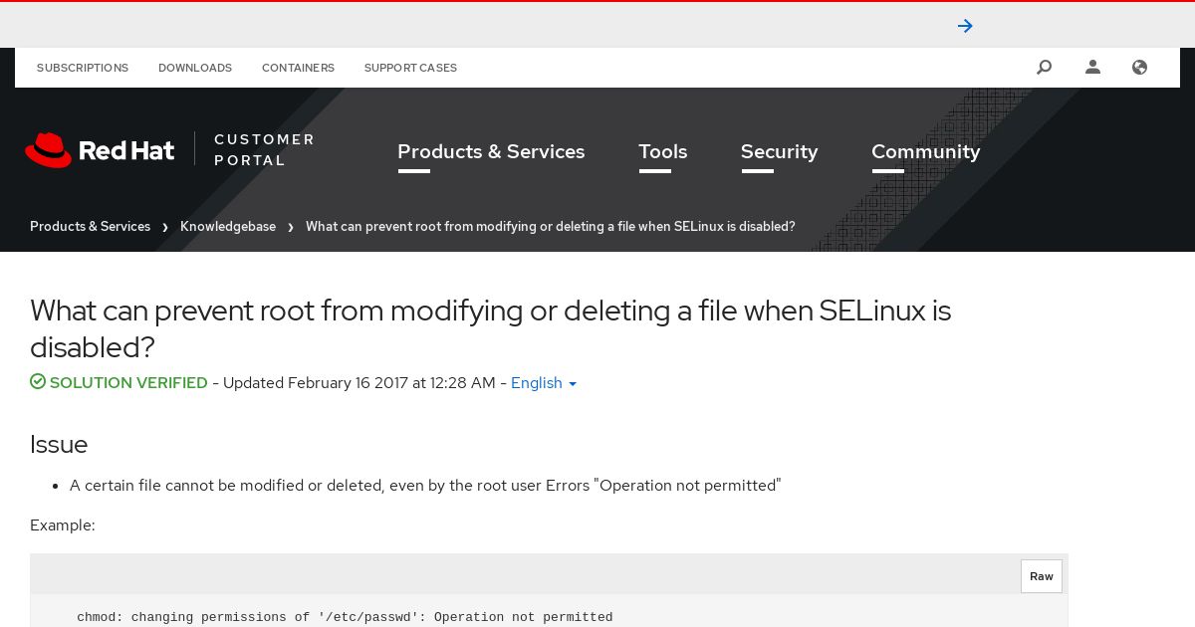Screen dimensions: 1195x627
Task: Click Knowledgebase breadcrumb link
Action: 228,227
